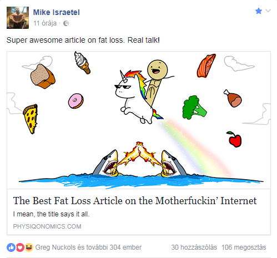277x258 pixels.
Task: Click the broccoli in the preview image
Action: [x=194, y=107]
